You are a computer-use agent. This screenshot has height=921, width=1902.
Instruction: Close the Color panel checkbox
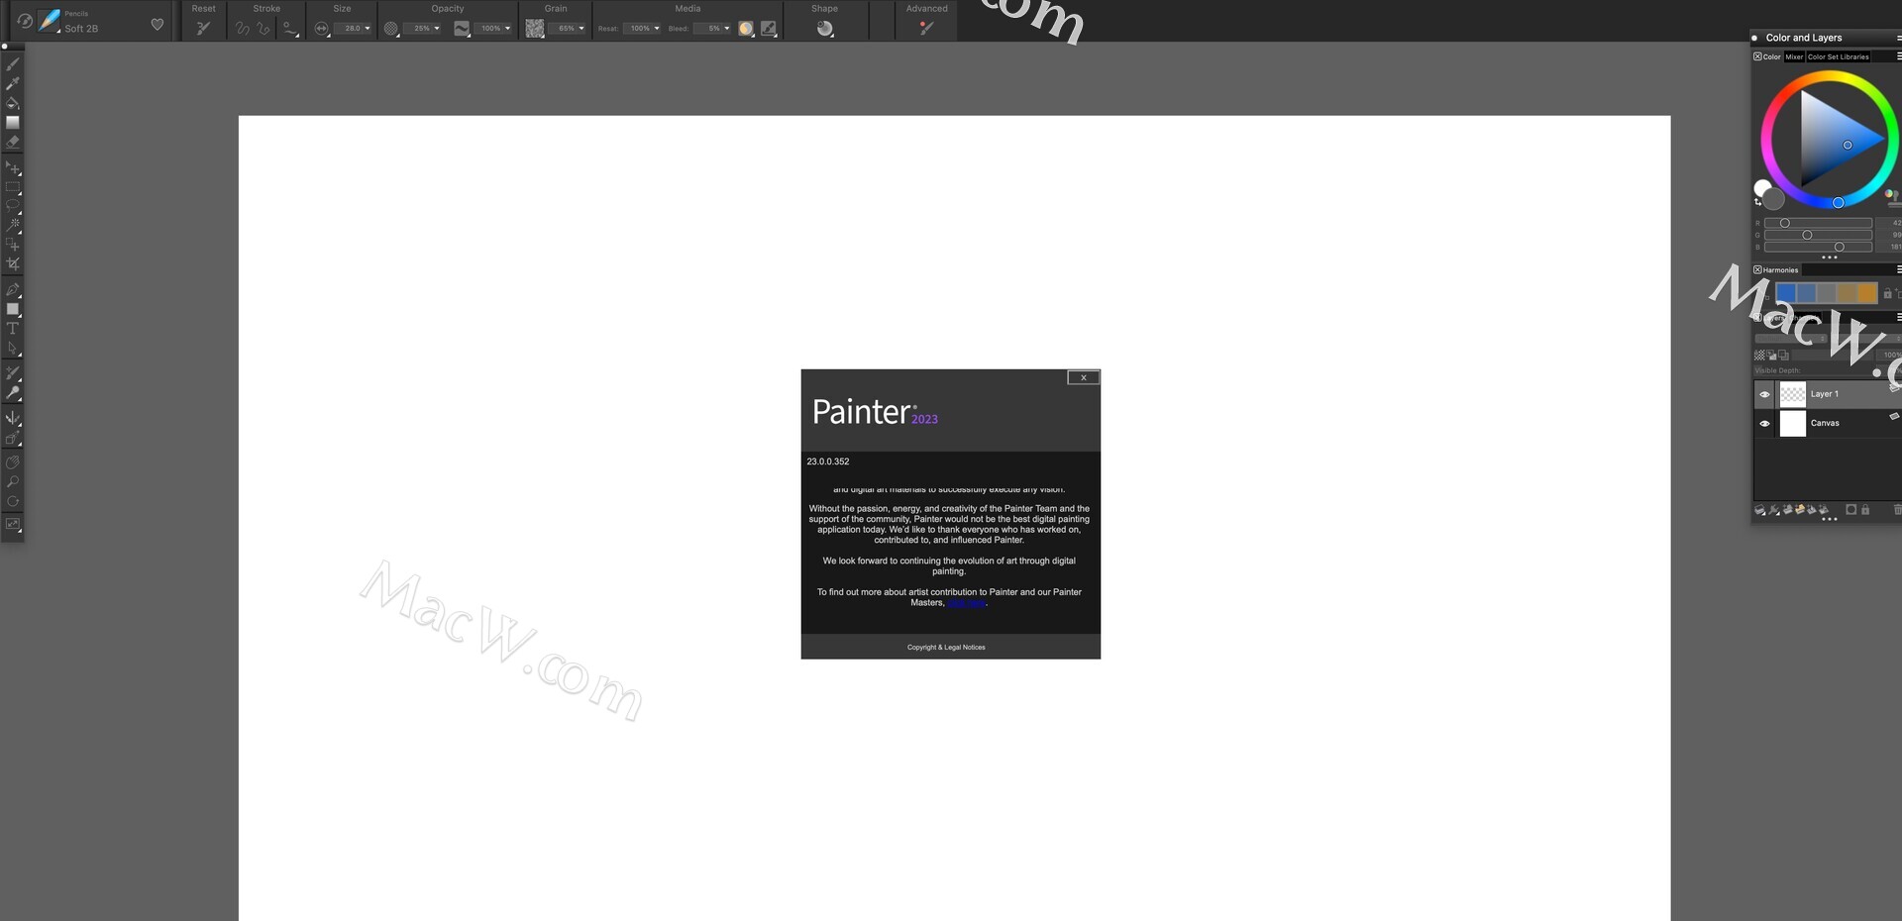pos(1757,56)
